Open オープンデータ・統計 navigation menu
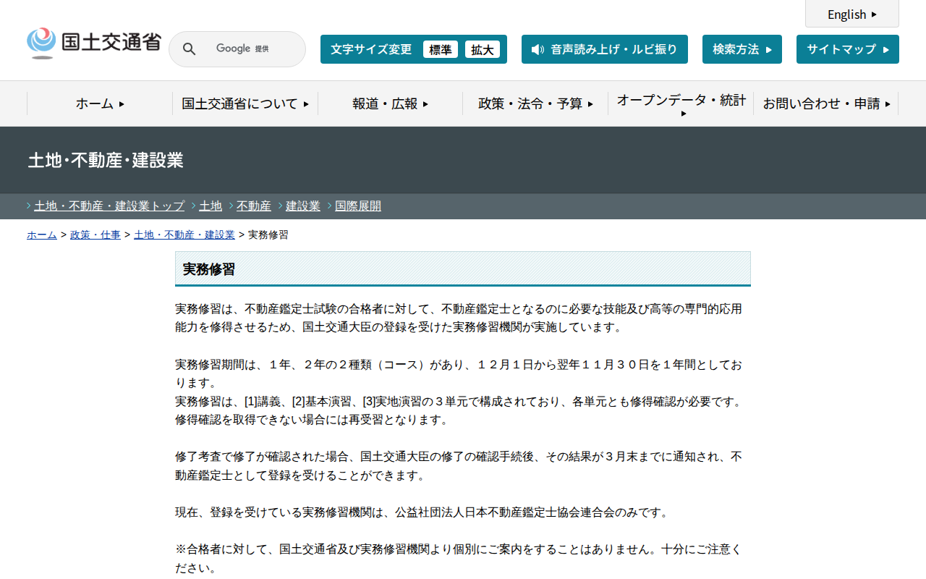The height and width of the screenshot is (579, 926). [x=681, y=103]
